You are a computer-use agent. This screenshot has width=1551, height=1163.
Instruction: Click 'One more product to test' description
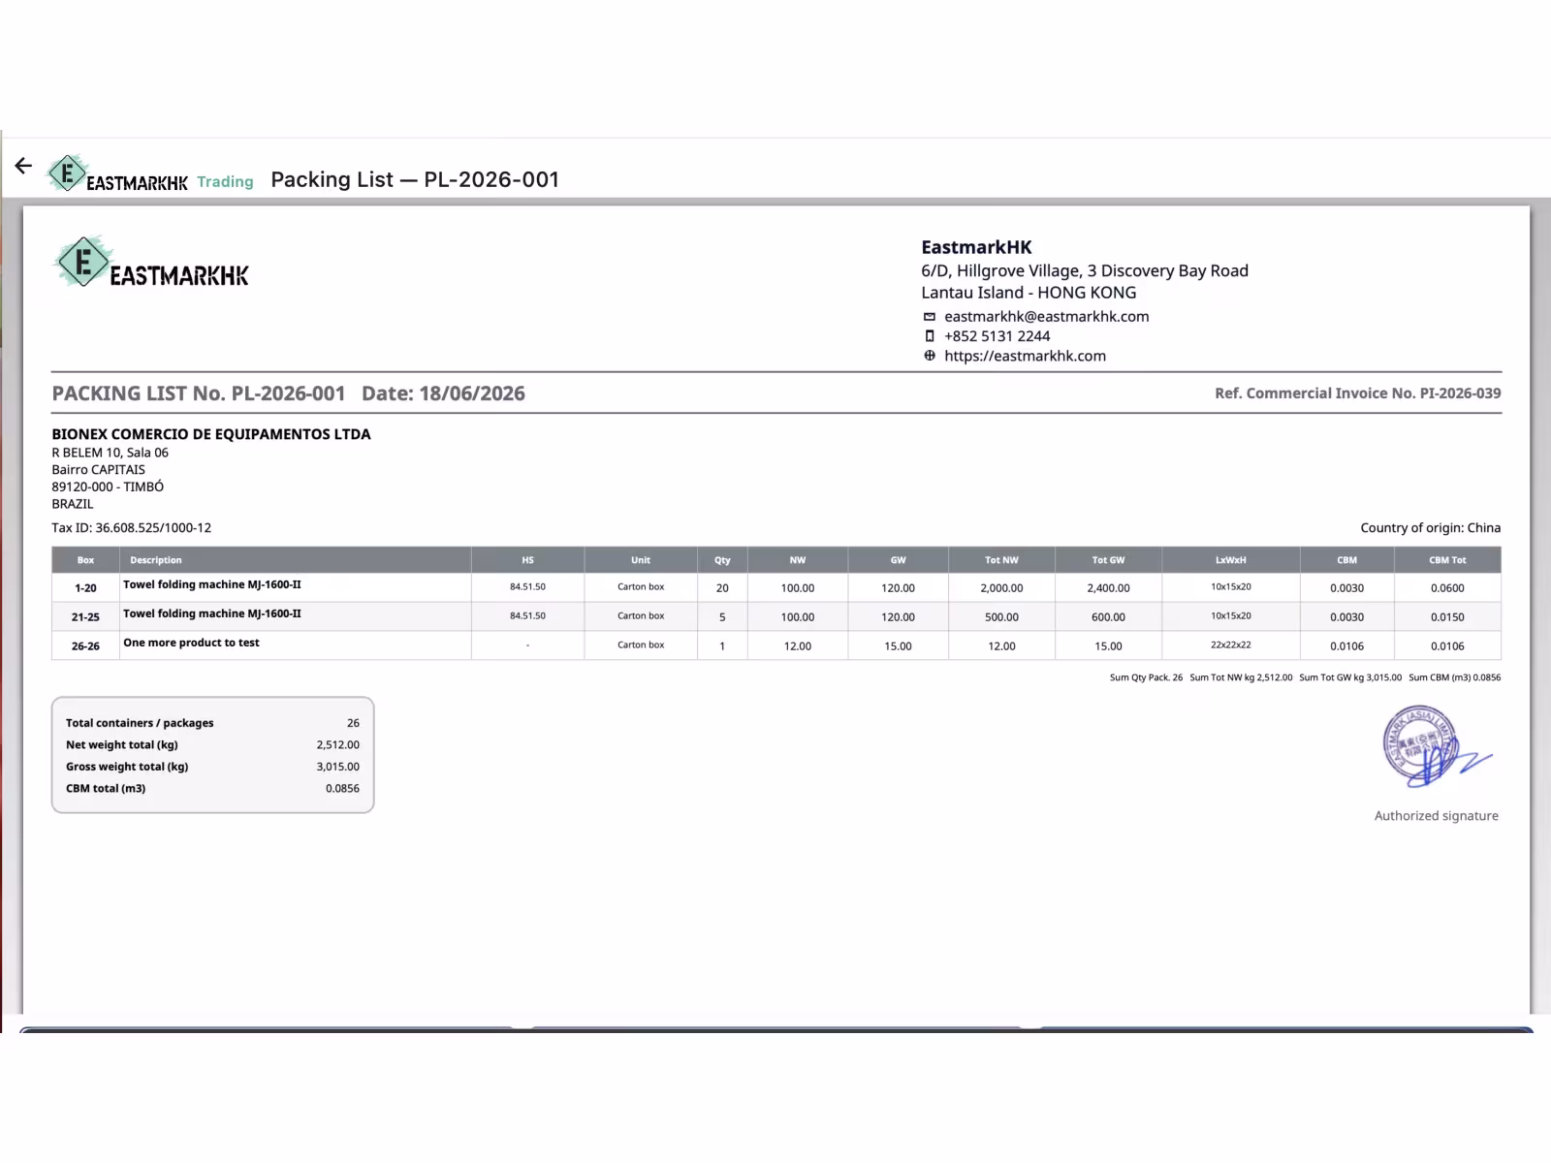click(x=191, y=643)
